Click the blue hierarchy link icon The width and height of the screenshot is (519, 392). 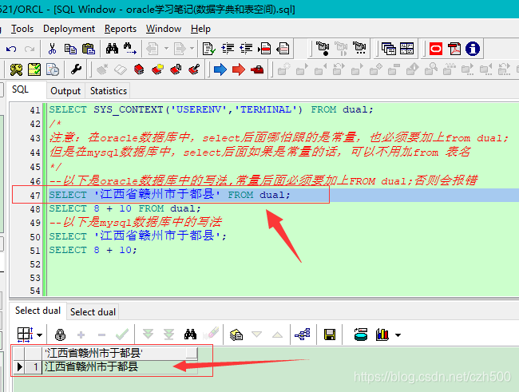click(302, 335)
